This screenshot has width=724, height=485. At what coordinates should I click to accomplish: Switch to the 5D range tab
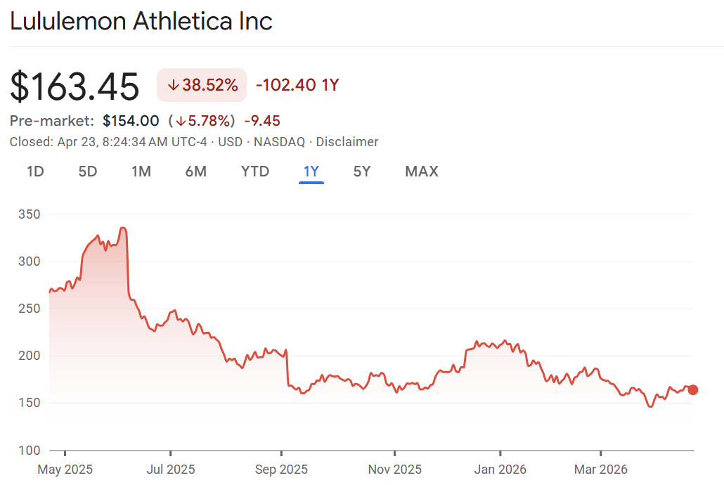point(87,171)
